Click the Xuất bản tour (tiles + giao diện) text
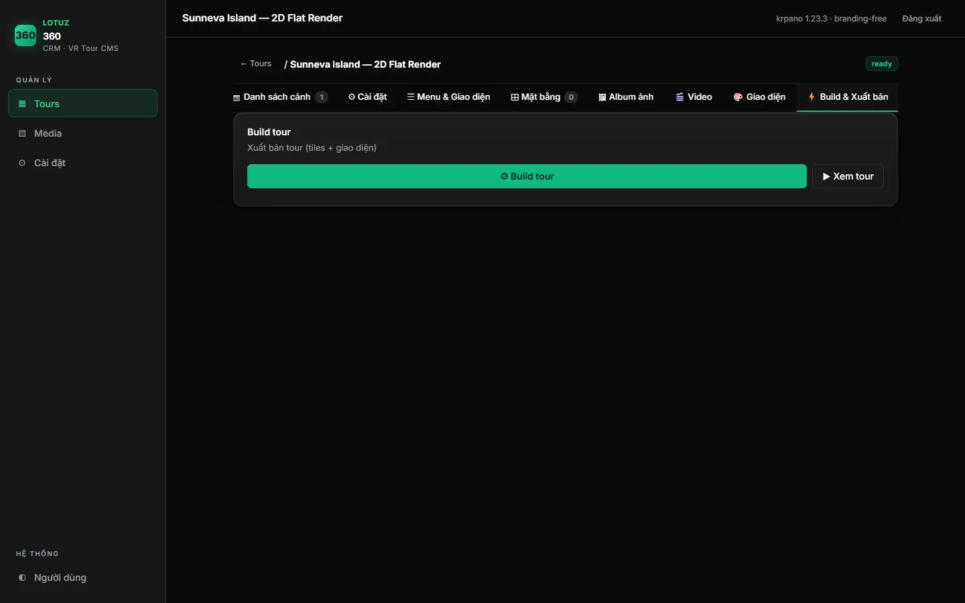Image resolution: width=965 pixels, height=603 pixels. [312, 147]
